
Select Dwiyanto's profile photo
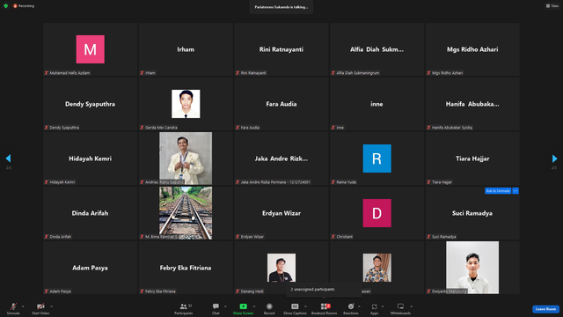(472, 268)
